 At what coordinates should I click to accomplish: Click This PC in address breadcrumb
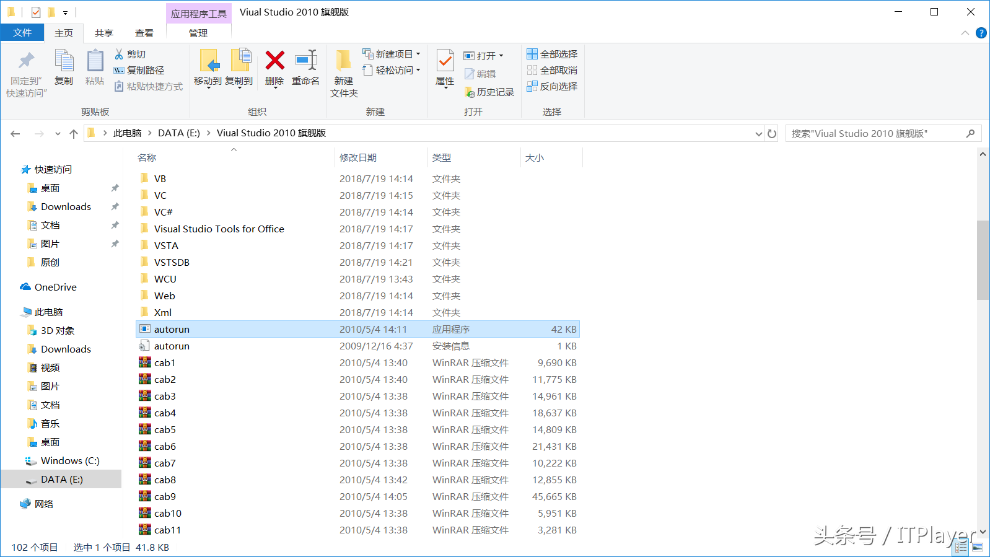coord(128,133)
